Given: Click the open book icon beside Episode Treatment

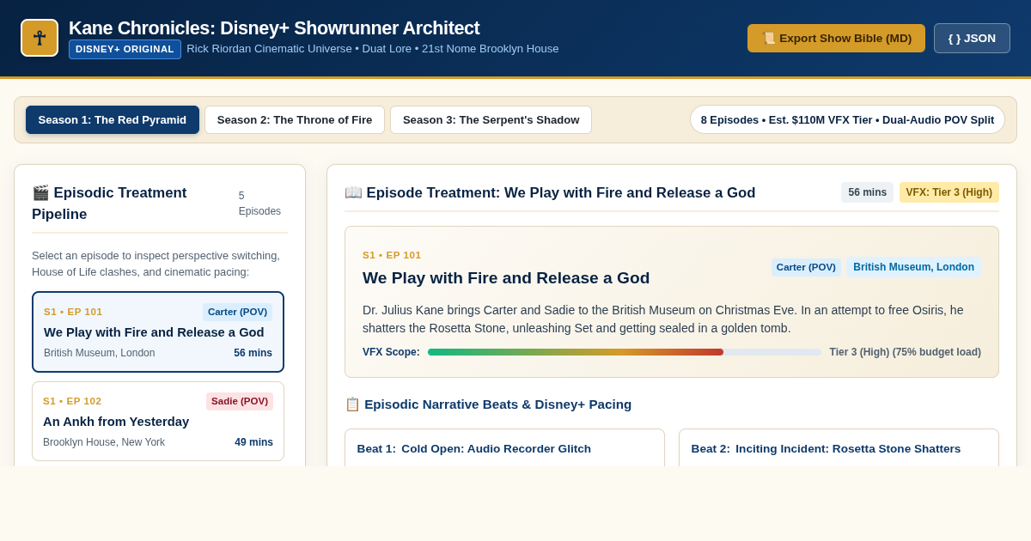Looking at the screenshot, I should 353,192.
